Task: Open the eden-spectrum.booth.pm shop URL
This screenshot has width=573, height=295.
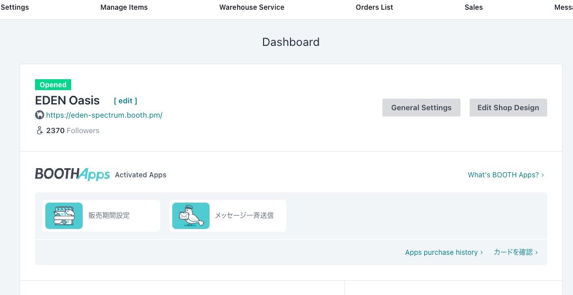Action: coord(104,115)
